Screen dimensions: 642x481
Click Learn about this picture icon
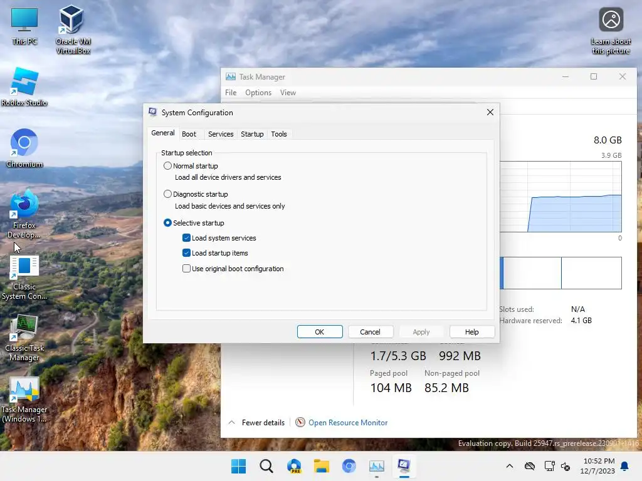tap(611, 30)
